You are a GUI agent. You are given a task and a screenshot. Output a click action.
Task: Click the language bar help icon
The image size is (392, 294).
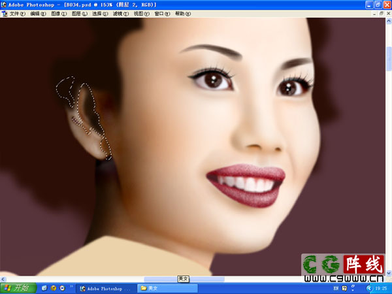(344, 288)
